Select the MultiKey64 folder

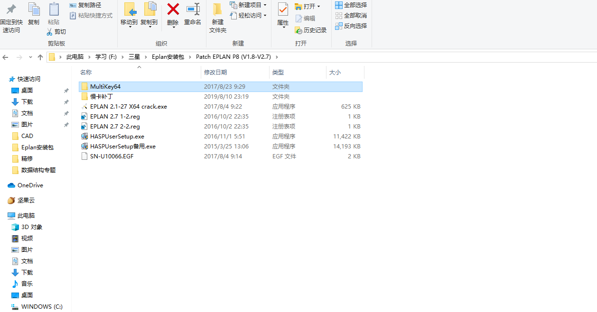(x=221, y=87)
